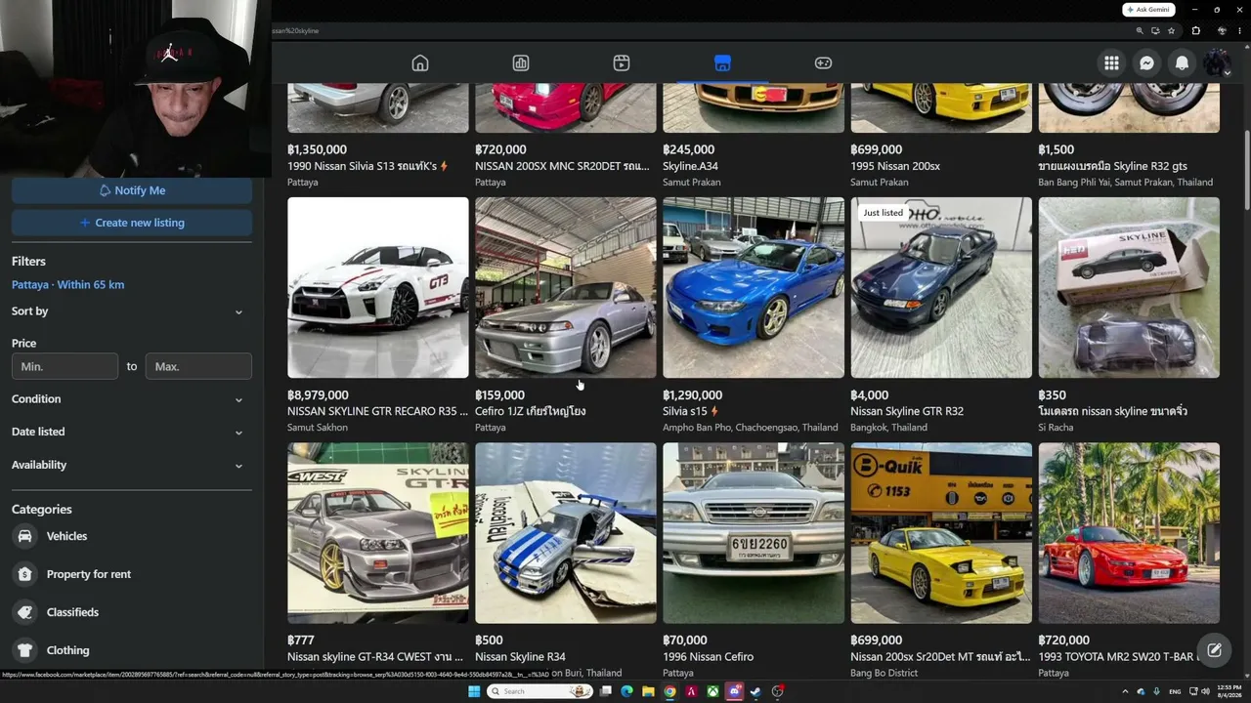The width and height of the screenshot is (1251, 703).
Task: Open the notifications bell
Action: point(1182,63)
